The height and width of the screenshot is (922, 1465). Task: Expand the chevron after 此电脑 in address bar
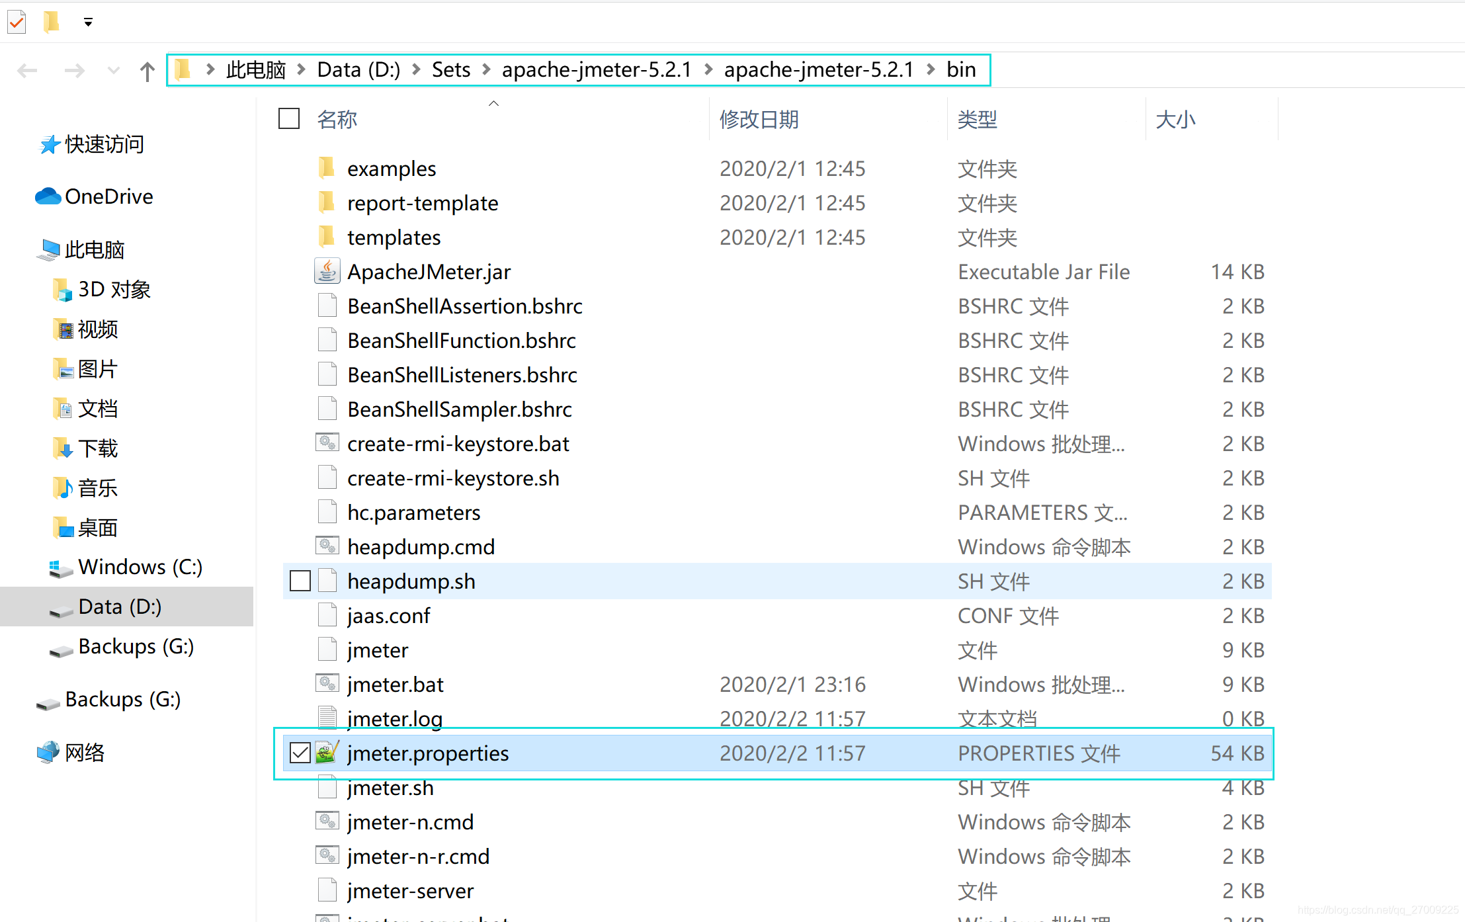click(302, 69)
